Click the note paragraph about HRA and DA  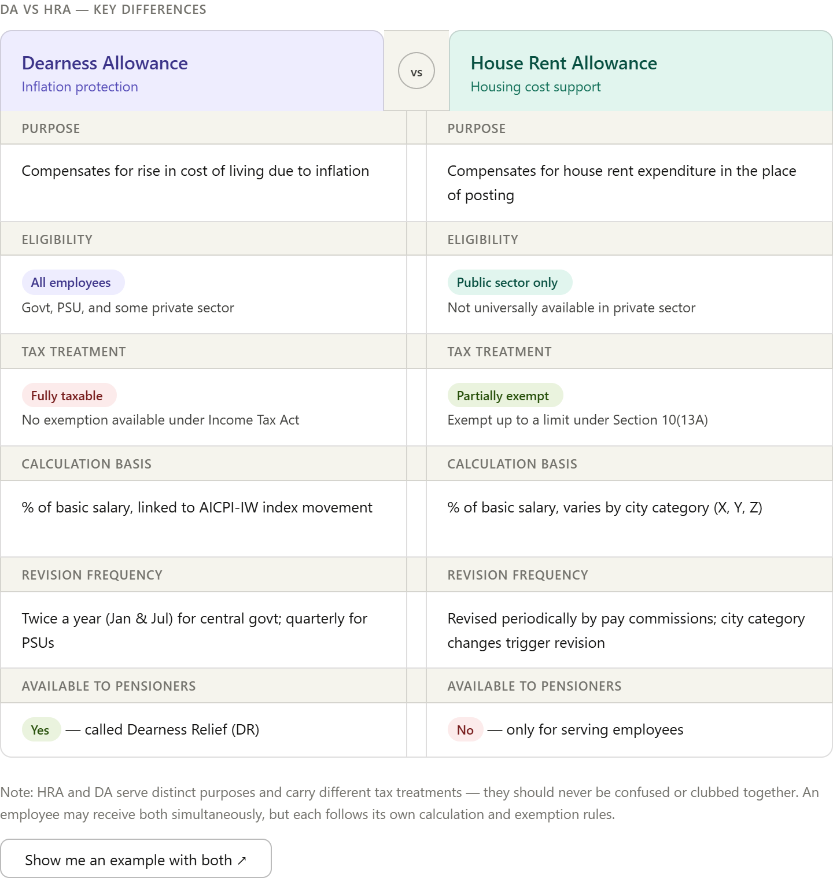tap(409, 803)
